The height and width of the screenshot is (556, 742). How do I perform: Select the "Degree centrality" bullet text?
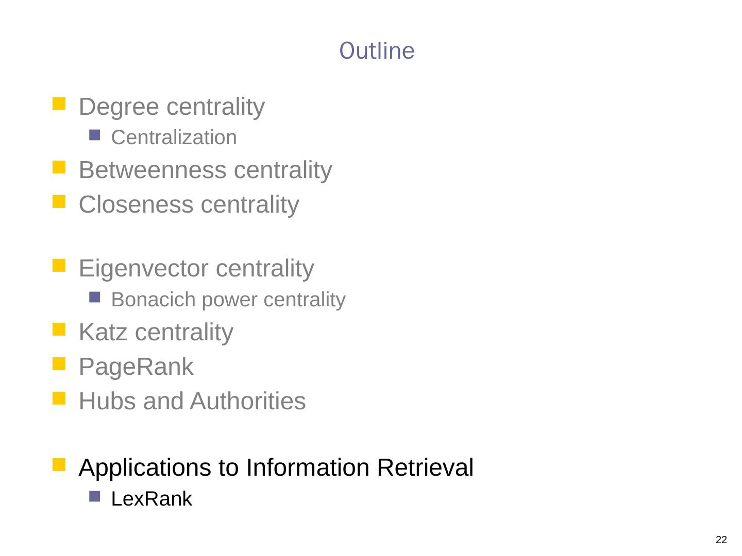pyautogui.click(x=172, y=107)
